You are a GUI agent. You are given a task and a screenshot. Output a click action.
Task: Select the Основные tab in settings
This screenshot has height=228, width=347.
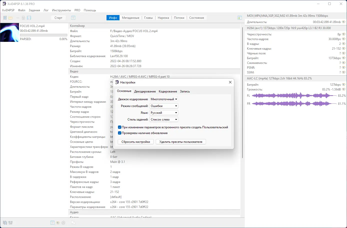pyautogui.click(x=124, y=91)
